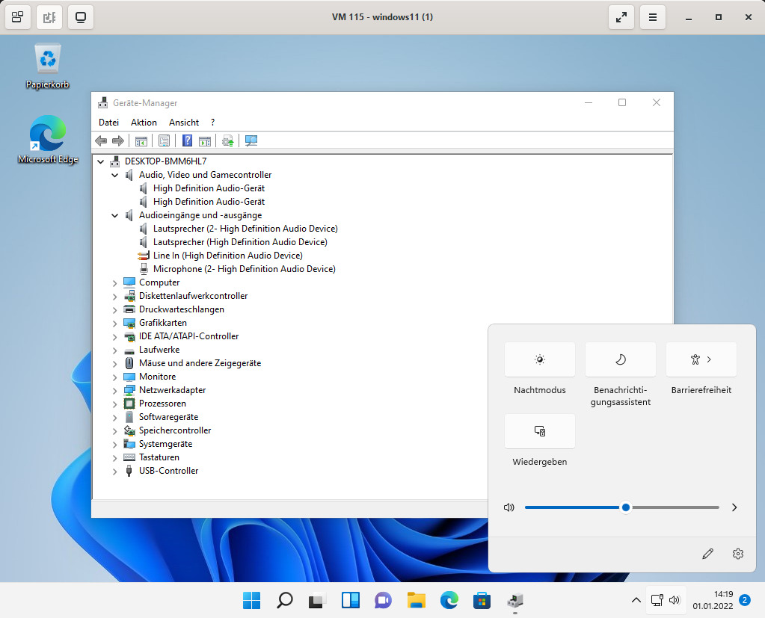
Task: Click the Forward arrow in Geräte-Manager toolbar
Action: coord(118,141)
